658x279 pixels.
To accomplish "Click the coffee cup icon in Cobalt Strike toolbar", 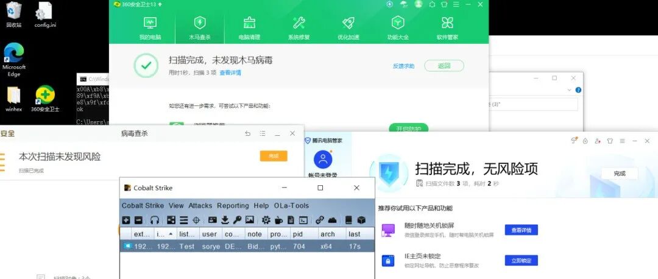I will [x=278, y=220].
